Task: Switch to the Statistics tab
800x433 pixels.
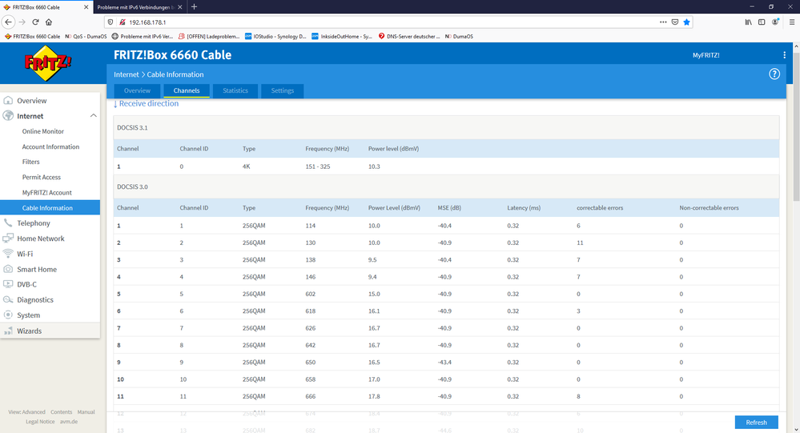Action: pos(235,90)
